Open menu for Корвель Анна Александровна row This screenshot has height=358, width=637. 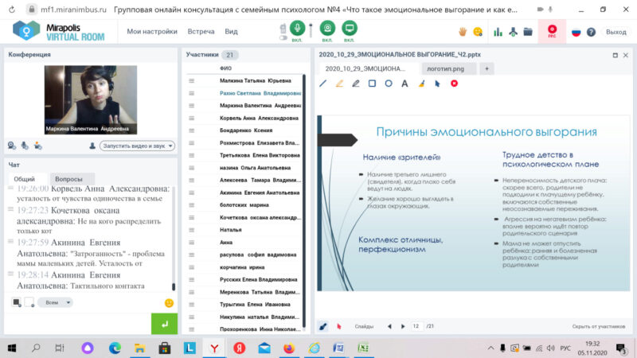(x=191, y=118)
